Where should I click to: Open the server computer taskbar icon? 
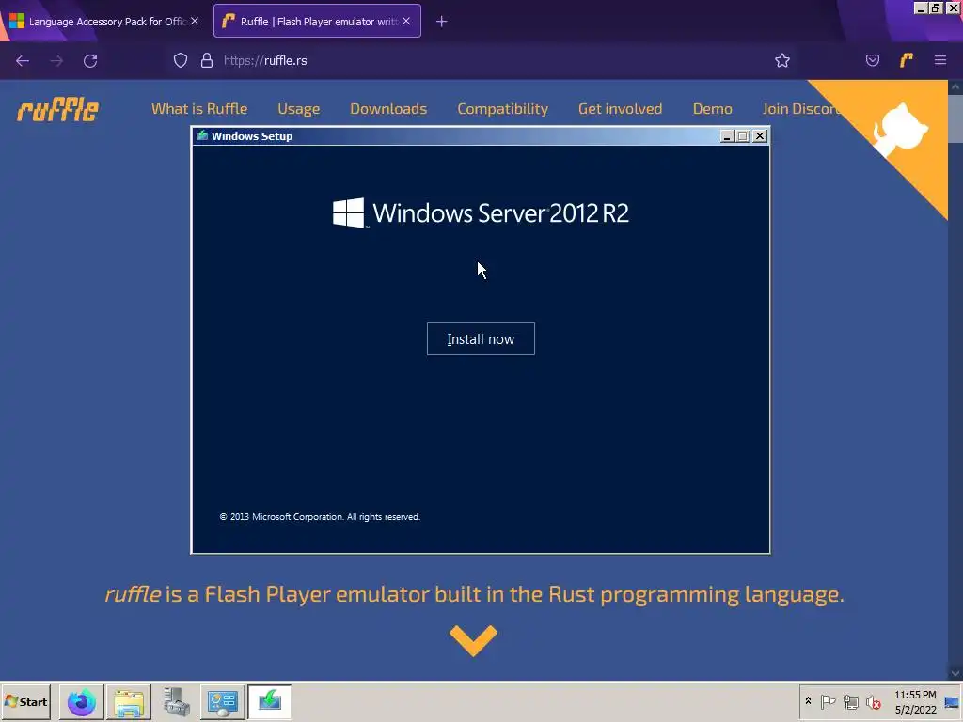[176, 701]
